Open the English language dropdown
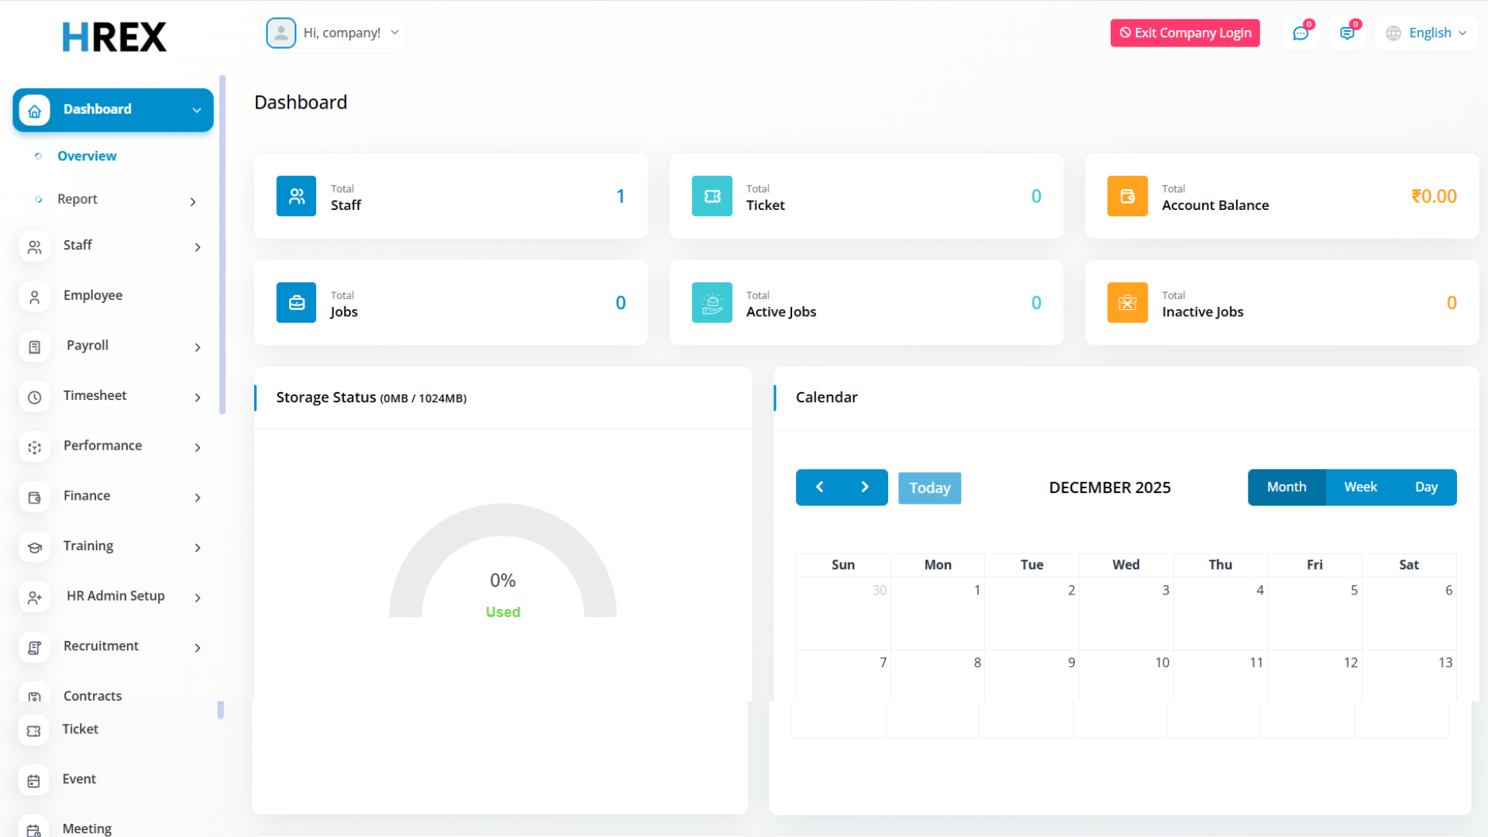 click(1427, 33)
